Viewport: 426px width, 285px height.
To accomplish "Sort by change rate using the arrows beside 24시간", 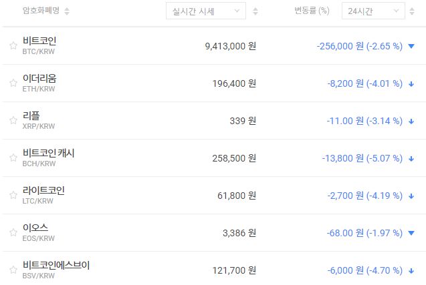I will (x=415, y=11).
